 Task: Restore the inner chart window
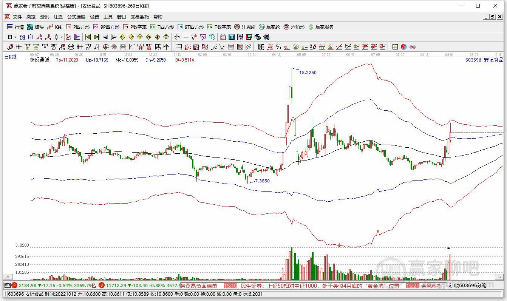[493, 17]
